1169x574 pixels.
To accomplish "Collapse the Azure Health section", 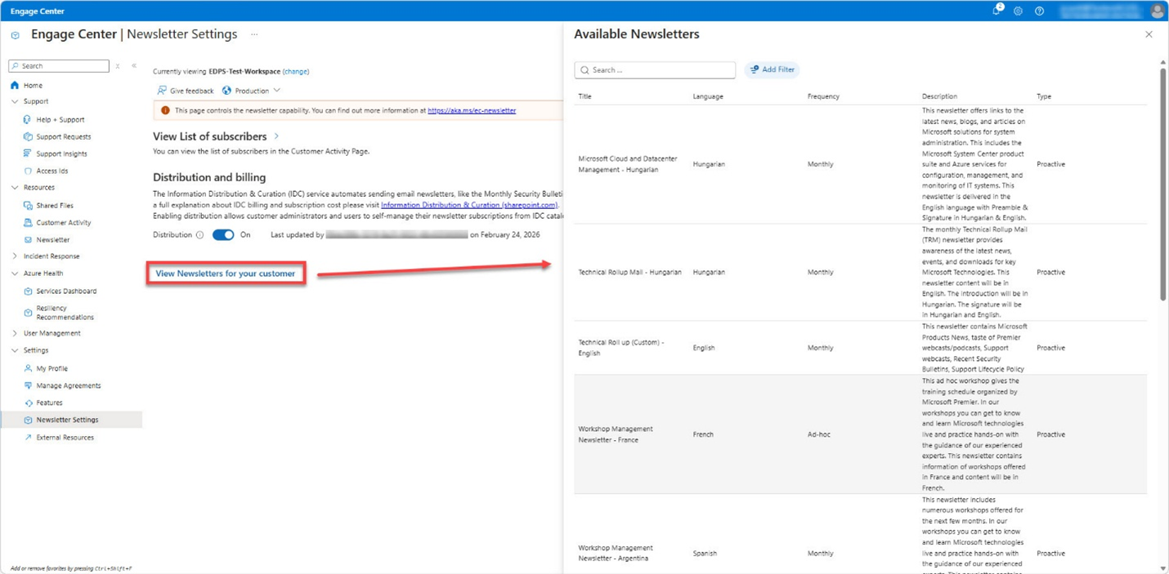I will (15, 274).
